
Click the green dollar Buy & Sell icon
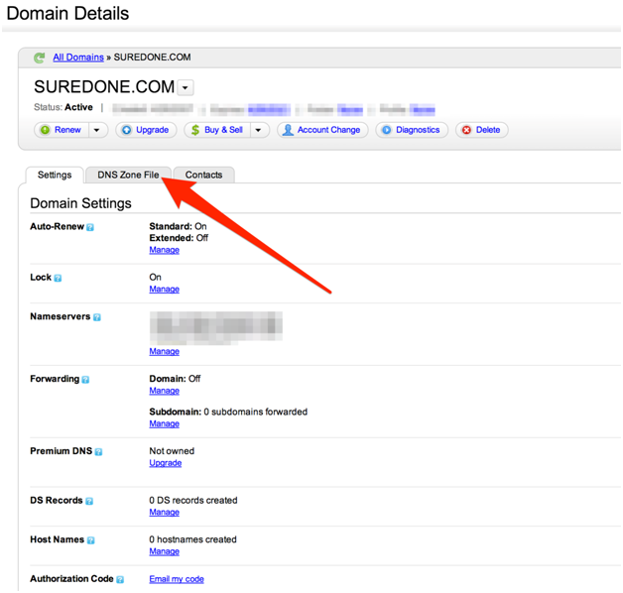pos(195,130)
